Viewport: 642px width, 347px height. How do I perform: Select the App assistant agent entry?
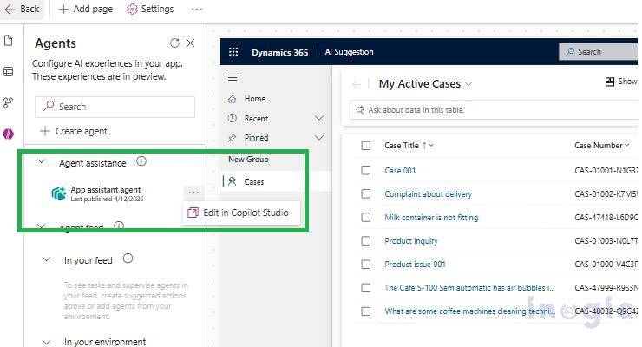click(x=107, y=193)
